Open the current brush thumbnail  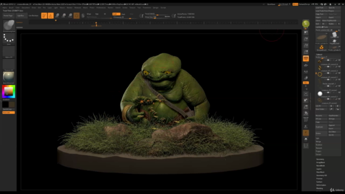click(9, 25)
